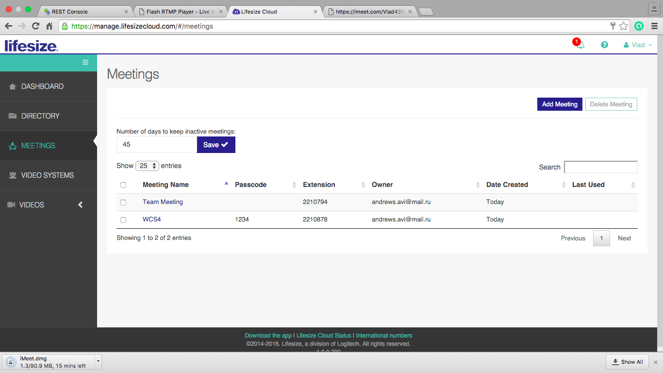Click the saved-password key icon
Image resolution: width=663 pixels, height=373 pixels.
pyautogui.click(x=613, y=26)
